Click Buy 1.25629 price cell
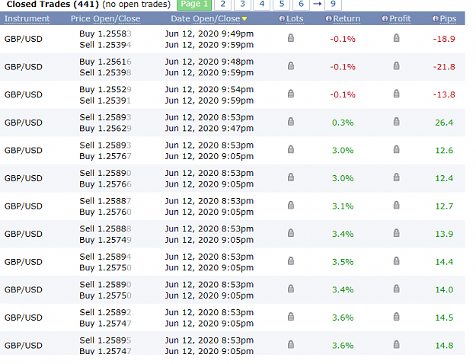This screenshot has width=476, height=364. pos(105,129)
